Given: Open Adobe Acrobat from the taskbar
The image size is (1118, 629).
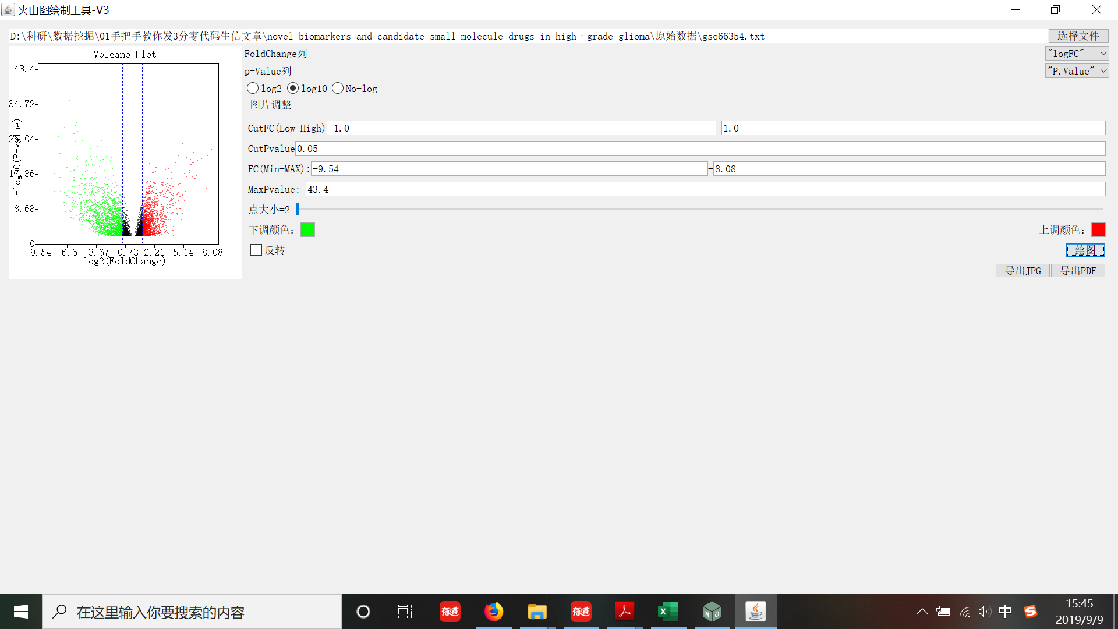Looking at the screenshot, I should 625,612.
